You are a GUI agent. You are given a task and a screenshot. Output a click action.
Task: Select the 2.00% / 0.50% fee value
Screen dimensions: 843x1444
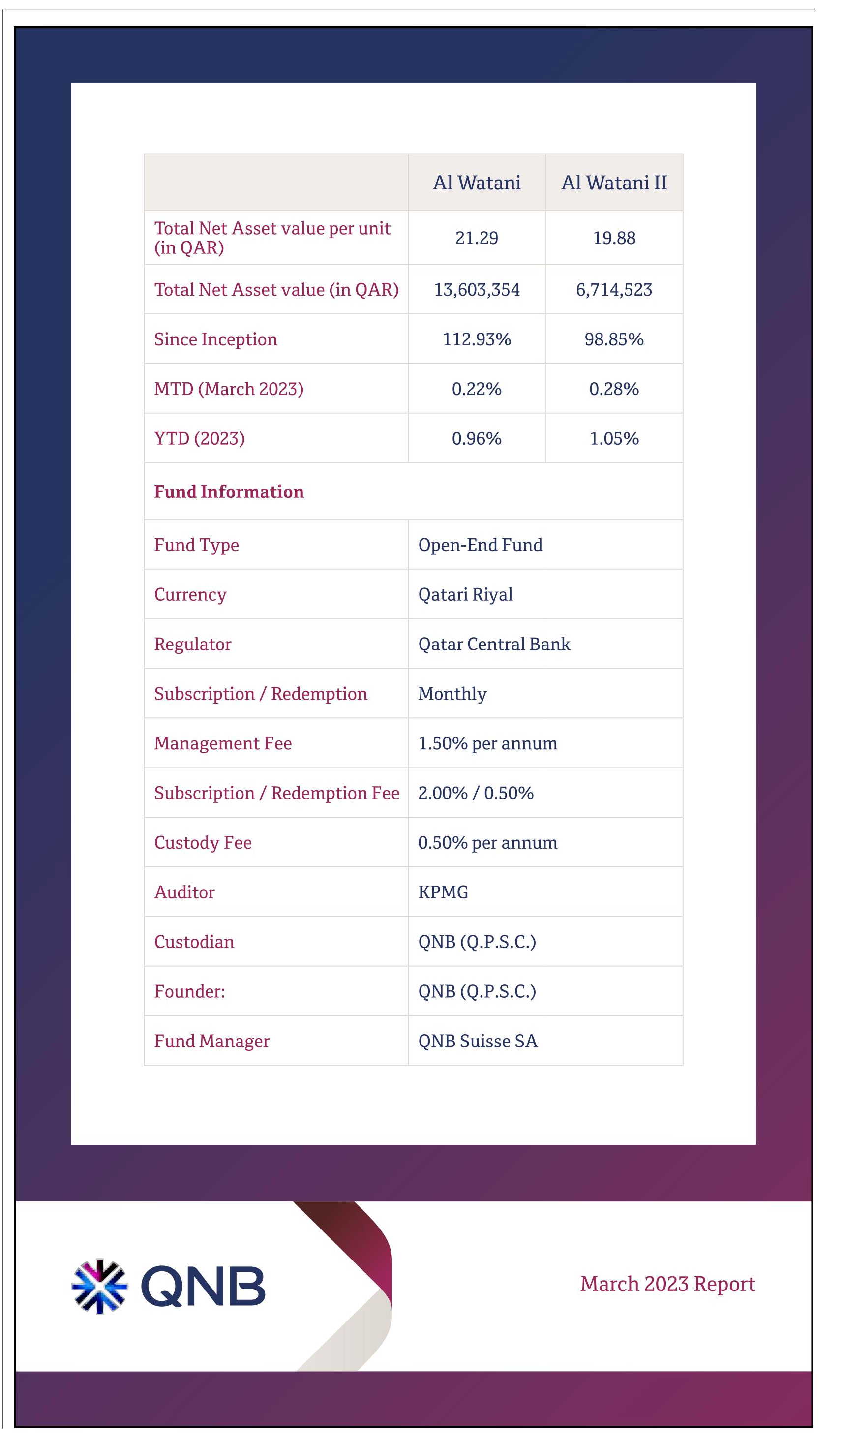click(x=476, y=793)
